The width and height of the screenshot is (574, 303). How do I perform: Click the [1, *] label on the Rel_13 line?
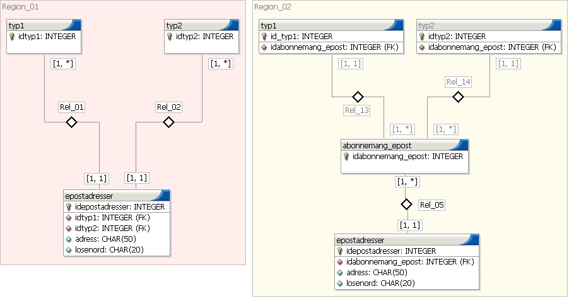(402, 129)
